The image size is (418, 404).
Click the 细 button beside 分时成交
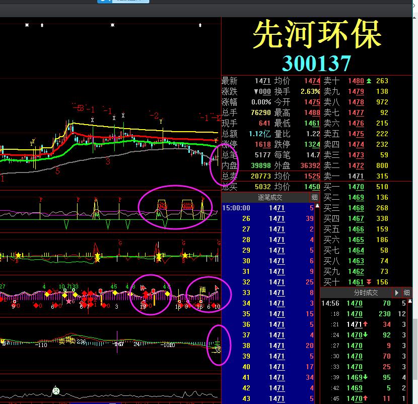tap(406, 293)
